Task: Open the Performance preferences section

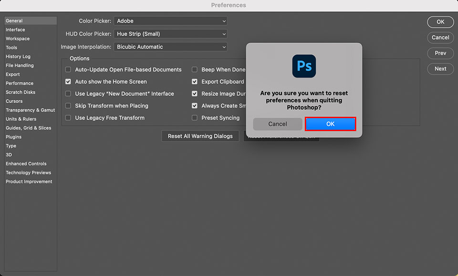Action: 20,83
